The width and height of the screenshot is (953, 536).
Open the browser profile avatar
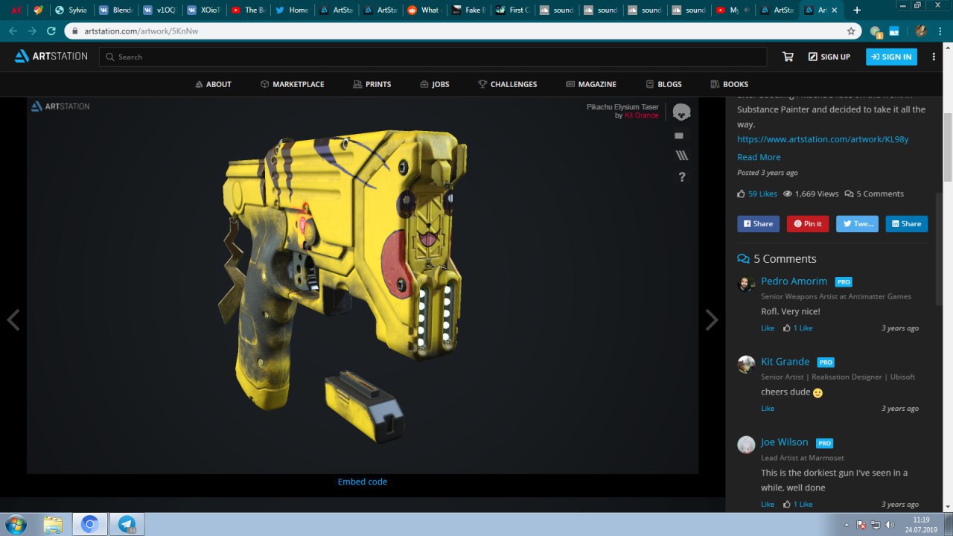click(x=921, y=31)
